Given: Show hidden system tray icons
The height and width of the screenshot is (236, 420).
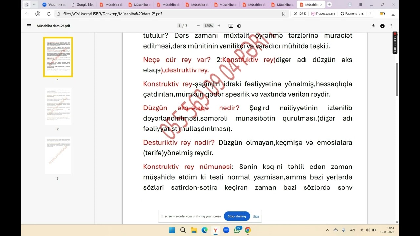Looking at the screenshot, I should pyautogui.click(x=327, y=230).
